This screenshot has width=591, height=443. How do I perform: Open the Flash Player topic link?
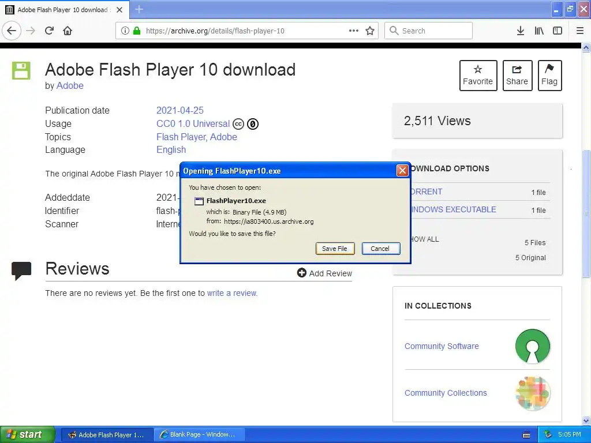(181, 137)
